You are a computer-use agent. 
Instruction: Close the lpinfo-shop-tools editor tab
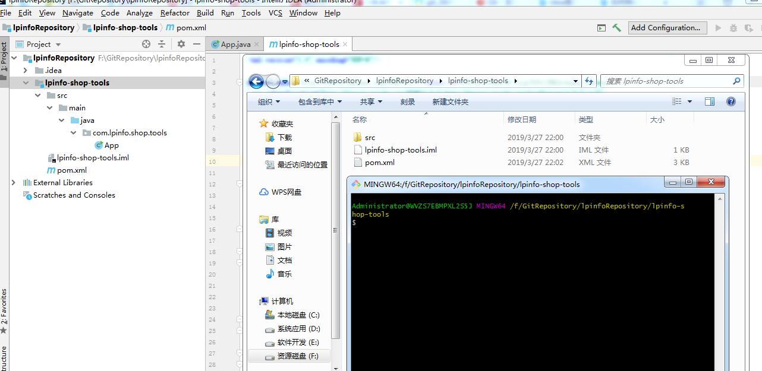coord(345,44)
